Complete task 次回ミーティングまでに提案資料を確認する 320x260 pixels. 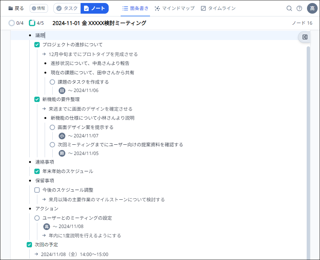tap(52, 145)
